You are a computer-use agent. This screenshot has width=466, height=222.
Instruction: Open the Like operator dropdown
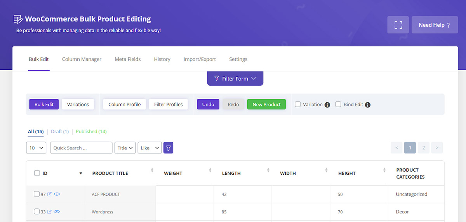(150, 148)
